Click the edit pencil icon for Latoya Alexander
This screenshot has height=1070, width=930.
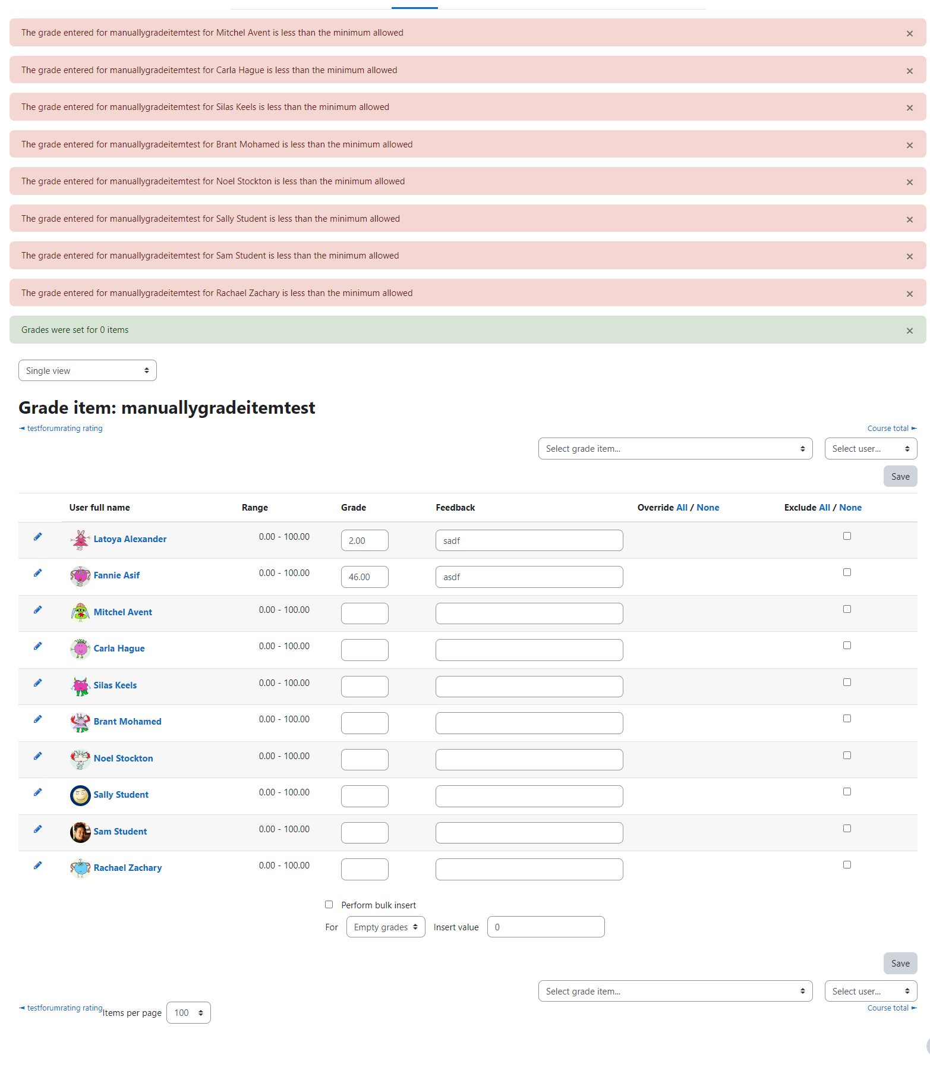click(37, 537)
